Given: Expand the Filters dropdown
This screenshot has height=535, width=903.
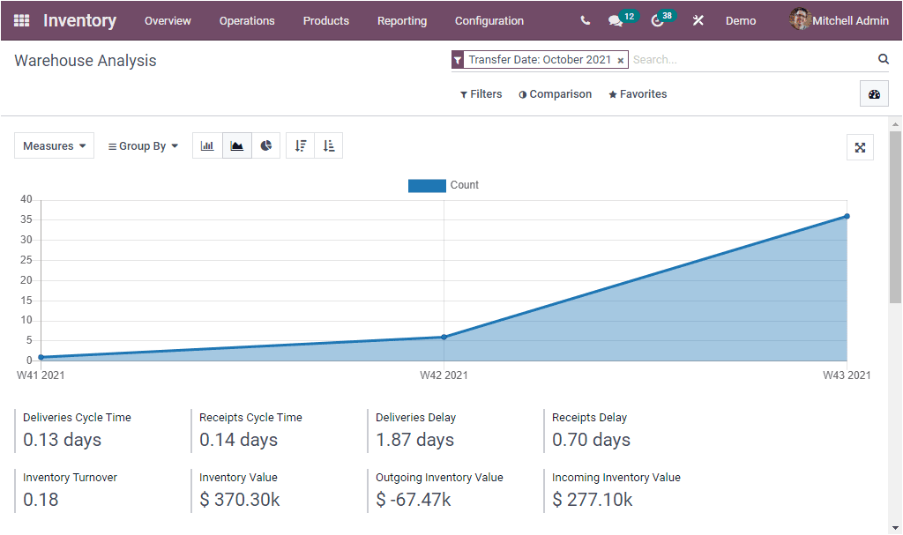Looking at the screenshot, I should (x=481, y=93).
